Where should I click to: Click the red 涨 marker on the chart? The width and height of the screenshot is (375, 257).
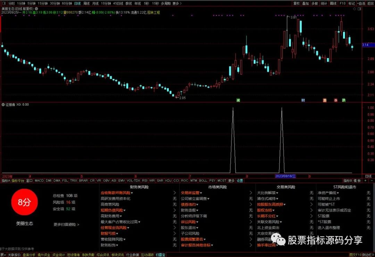[336, 100]
